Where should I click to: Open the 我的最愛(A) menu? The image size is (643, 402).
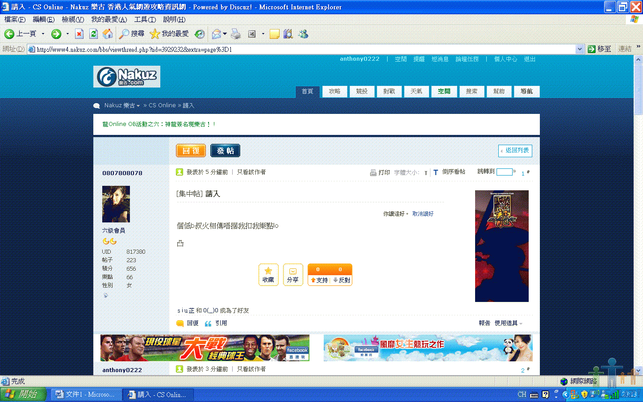(109, 19)
